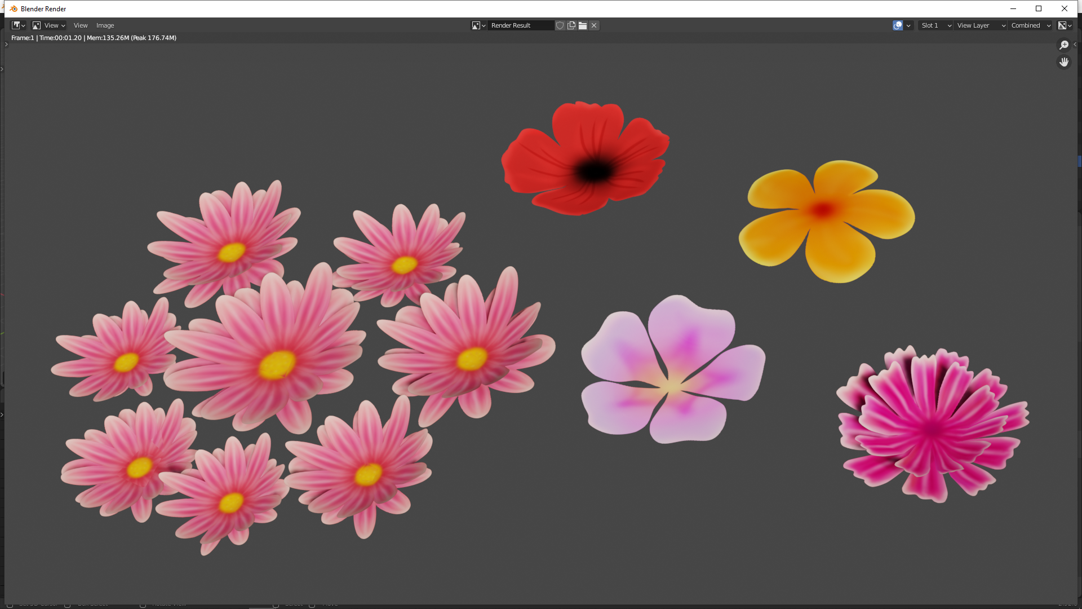Screen dimensions: 1082x609
Task: Open the gizmo options dropdown arrow
Action: [x=908, y=25]
